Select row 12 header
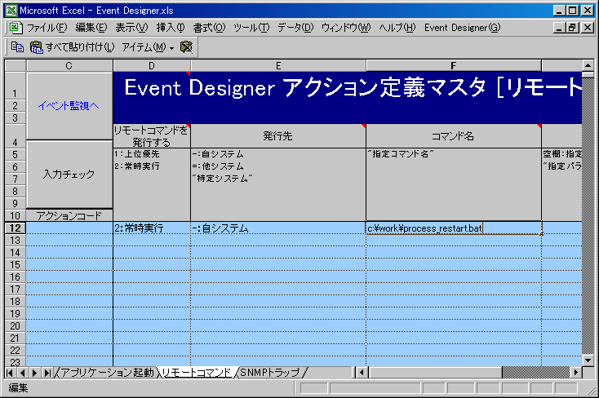Viewport: 599px width, 398px height. click(15, 228)
